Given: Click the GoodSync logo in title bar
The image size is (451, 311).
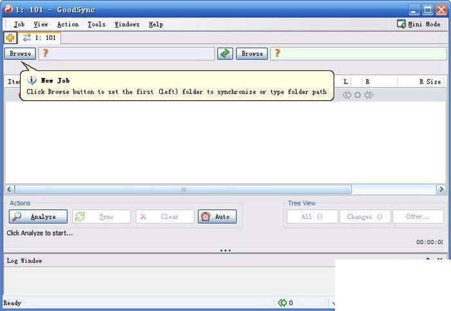Looking at the screenshot, I should click(8, 10).
